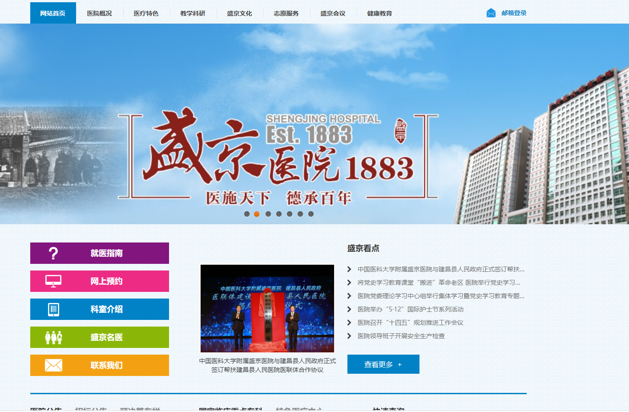Open 网上预约 pink button

click(x=100, y=281)
